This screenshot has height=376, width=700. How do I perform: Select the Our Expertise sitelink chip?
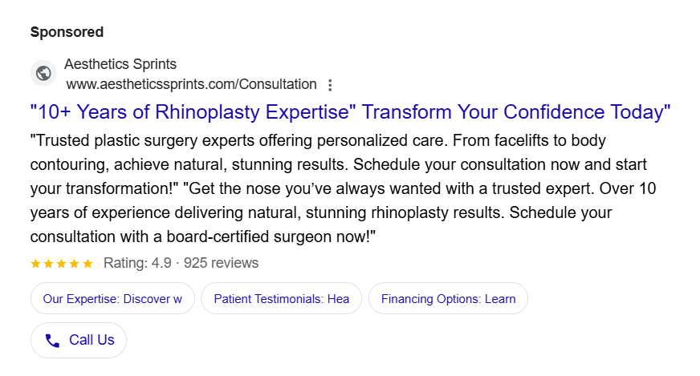tap(112, 298)
